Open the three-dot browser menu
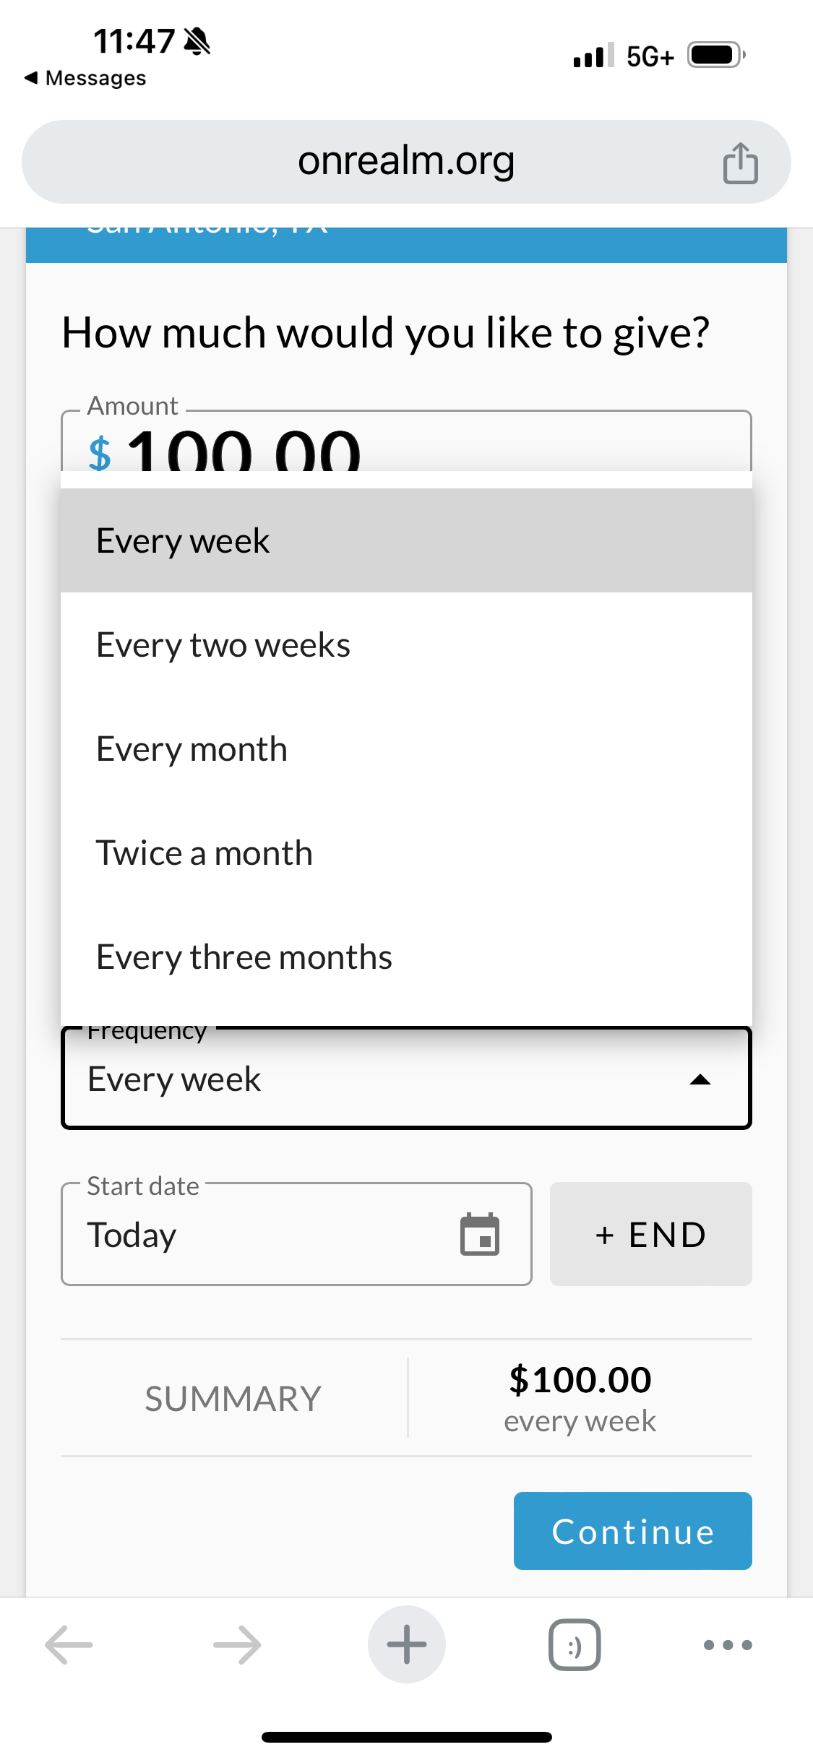 (x=728, y=1645)
